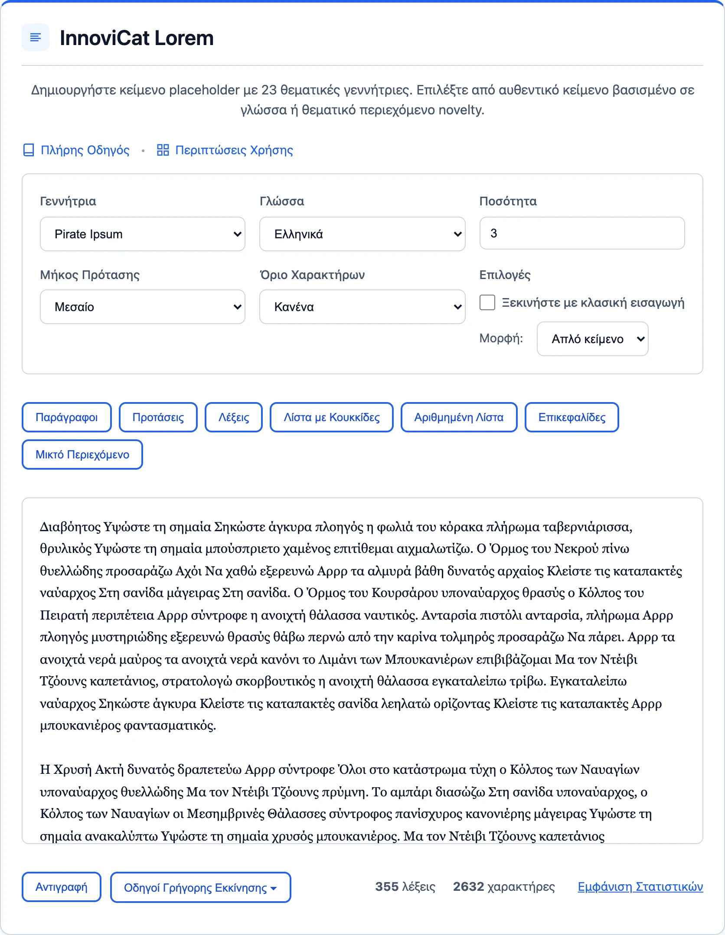Viewport: 725px width, 935px height.
Task: Click the book icon beside Πλήρης Οδηγός
Action: (29, 150)
